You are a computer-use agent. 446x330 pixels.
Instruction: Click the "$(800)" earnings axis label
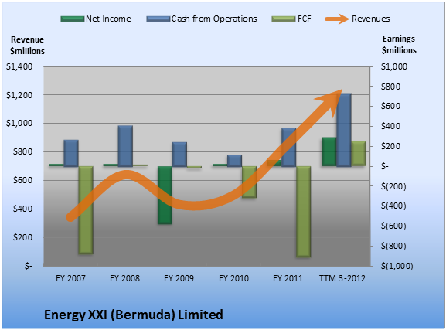point(393,246)
